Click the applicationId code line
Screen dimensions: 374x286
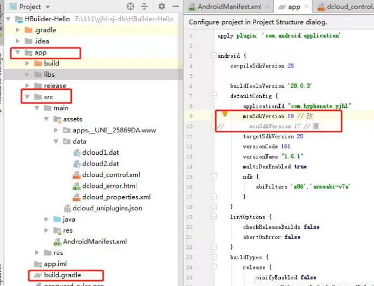point(297,106)
